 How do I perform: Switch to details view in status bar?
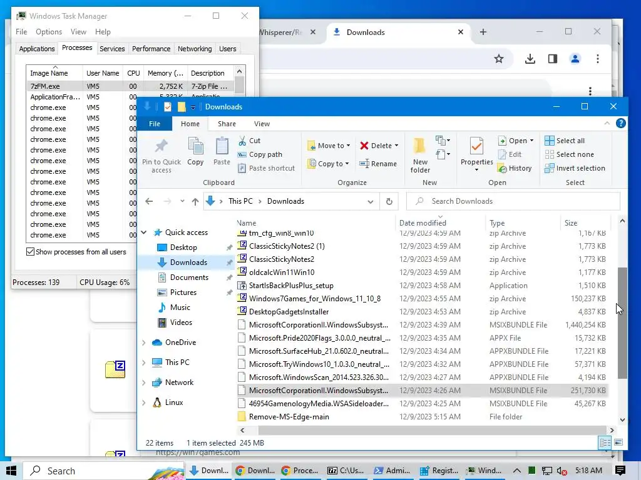tap(605, 442)
